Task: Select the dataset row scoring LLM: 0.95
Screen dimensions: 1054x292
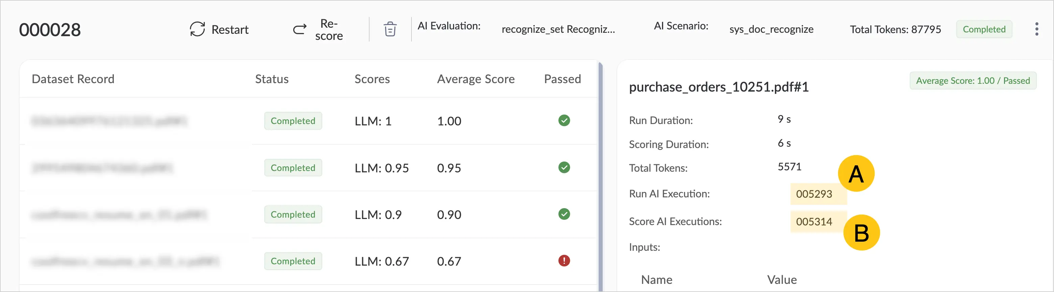Action: coord(308,168)
